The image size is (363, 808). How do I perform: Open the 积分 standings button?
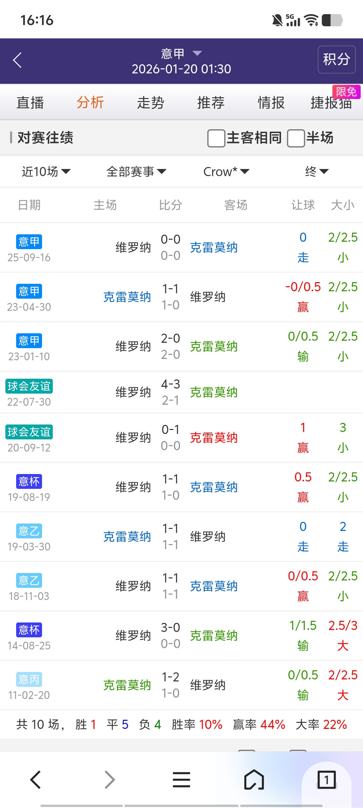coord(336,60)
